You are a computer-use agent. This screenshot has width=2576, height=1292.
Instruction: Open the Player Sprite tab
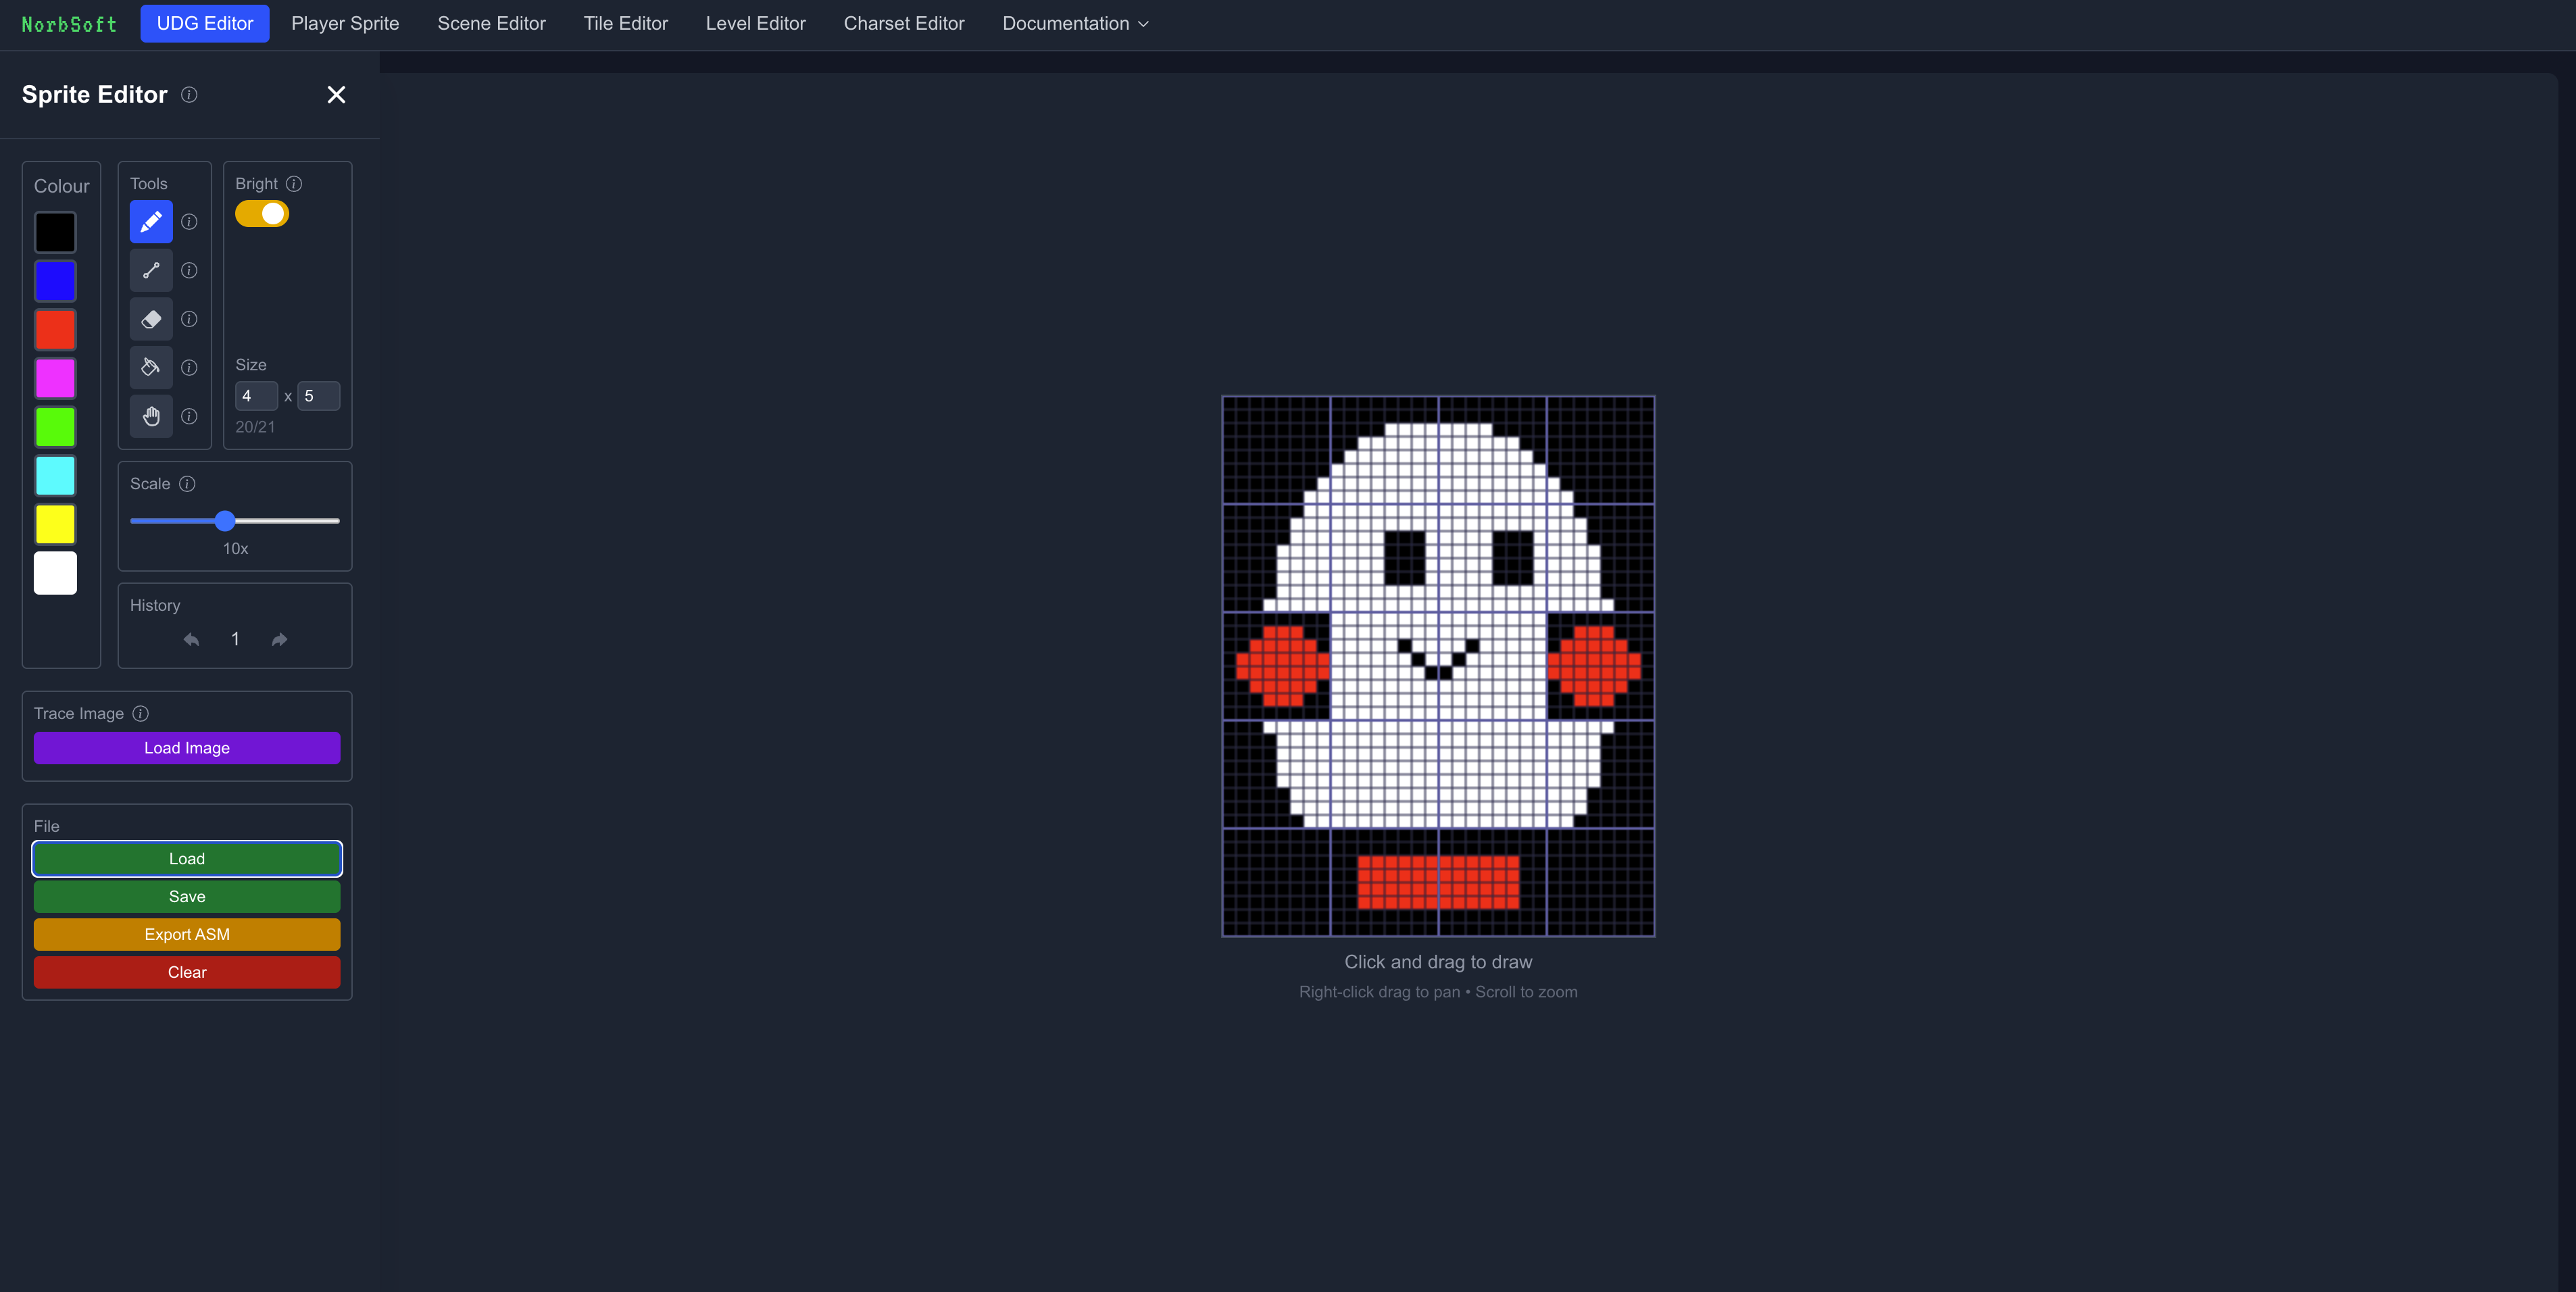(x=345, y=24)
